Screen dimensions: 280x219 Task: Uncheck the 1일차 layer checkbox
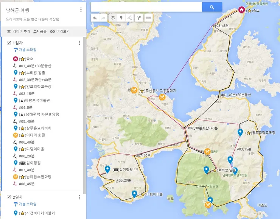(x=9, y=43)
